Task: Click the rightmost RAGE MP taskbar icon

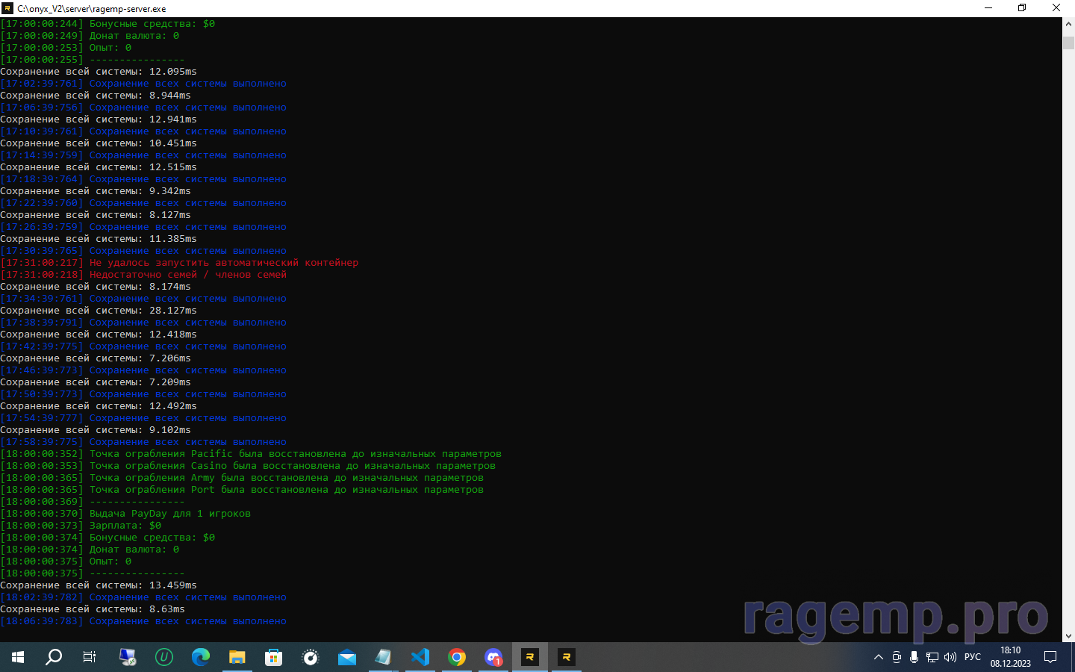Action: tap(566, 657)
